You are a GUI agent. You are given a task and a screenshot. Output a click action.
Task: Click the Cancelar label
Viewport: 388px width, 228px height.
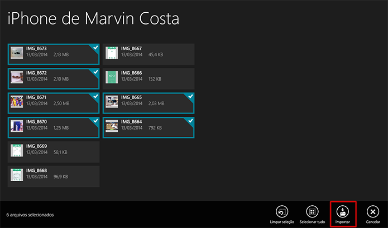pos(373,222)
